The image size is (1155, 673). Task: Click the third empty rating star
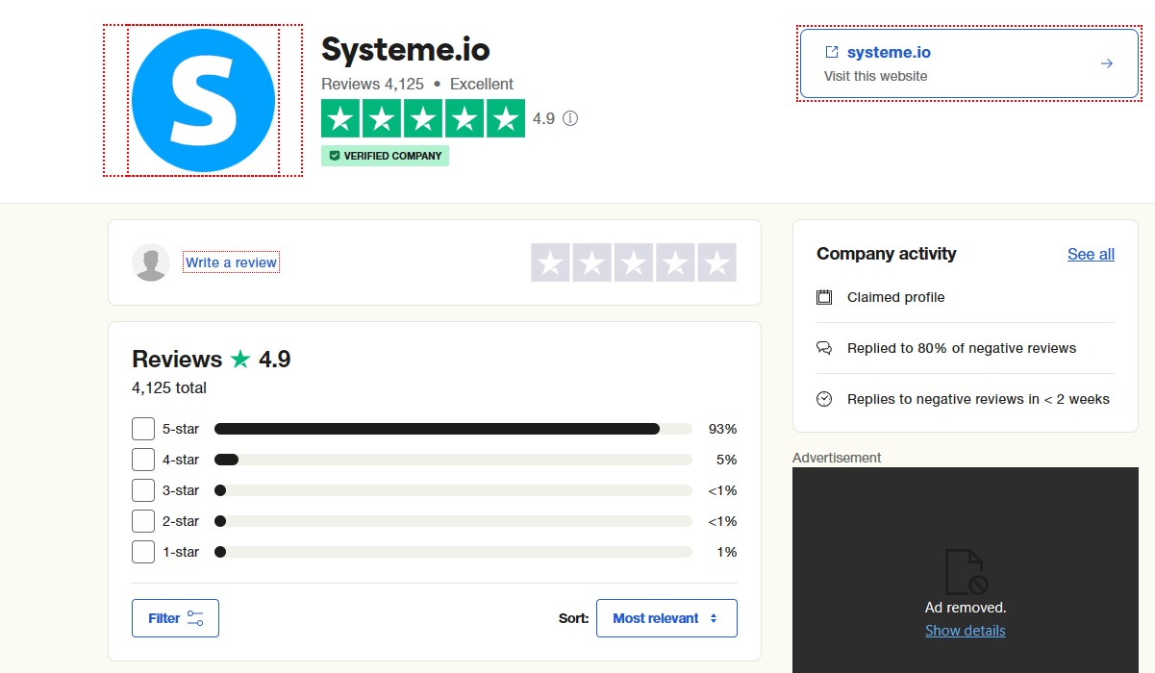coord(634,262)
